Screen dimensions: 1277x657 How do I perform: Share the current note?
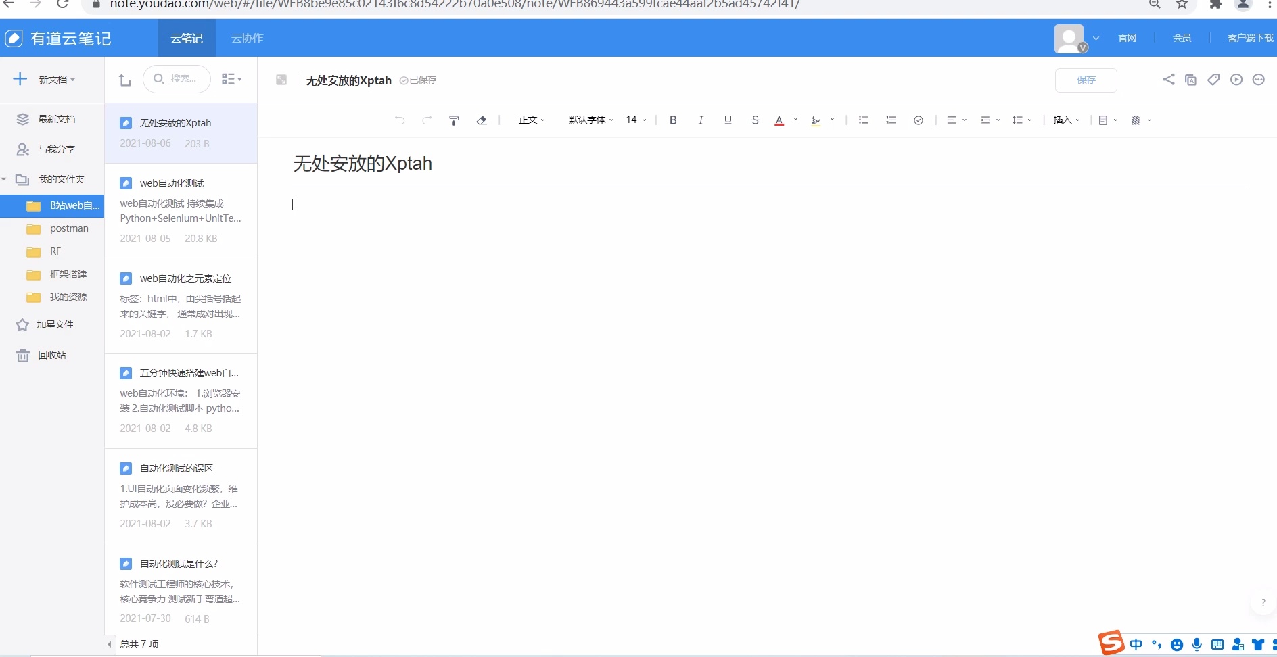coord(1169,79)
